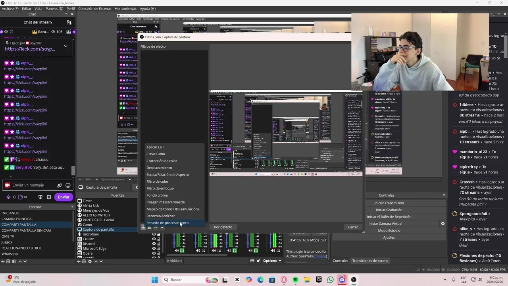The image size is (508, 286).
Task: Open Herramientas menu
Action: 125,8
